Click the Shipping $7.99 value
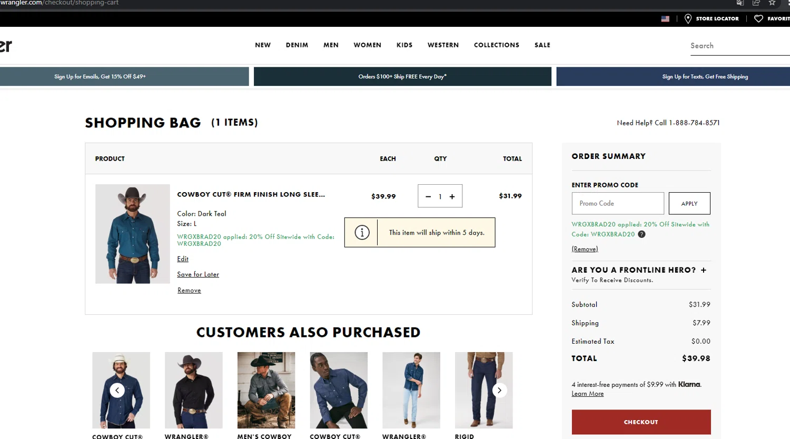The image size is (790, 439). tap(702, 323)
